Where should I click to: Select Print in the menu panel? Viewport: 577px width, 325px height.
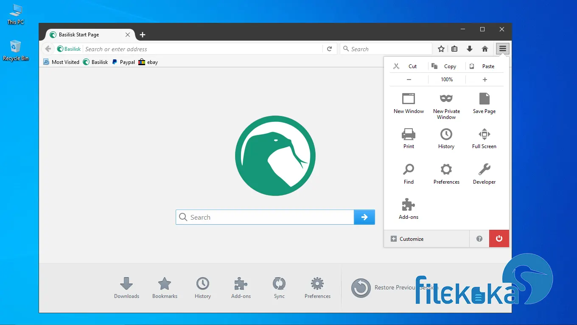(409, 138)
